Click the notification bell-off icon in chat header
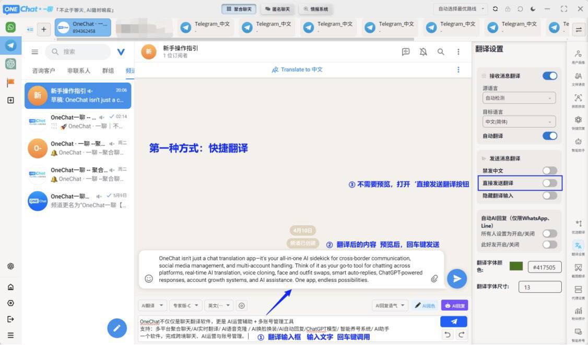This screenshot has width=588, height=345. pos(424,52)
